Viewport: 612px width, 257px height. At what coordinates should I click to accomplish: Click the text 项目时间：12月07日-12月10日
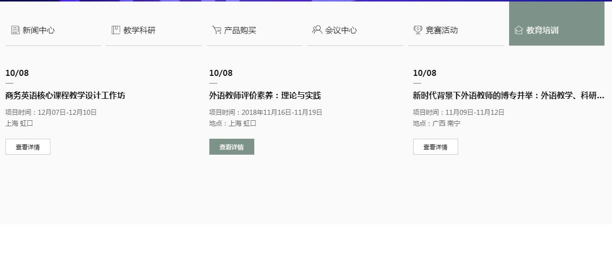51,112
